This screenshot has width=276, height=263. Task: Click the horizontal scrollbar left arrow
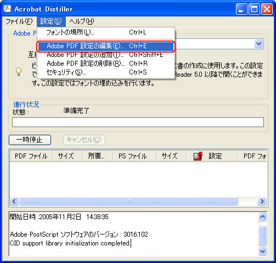pos(14,202)
